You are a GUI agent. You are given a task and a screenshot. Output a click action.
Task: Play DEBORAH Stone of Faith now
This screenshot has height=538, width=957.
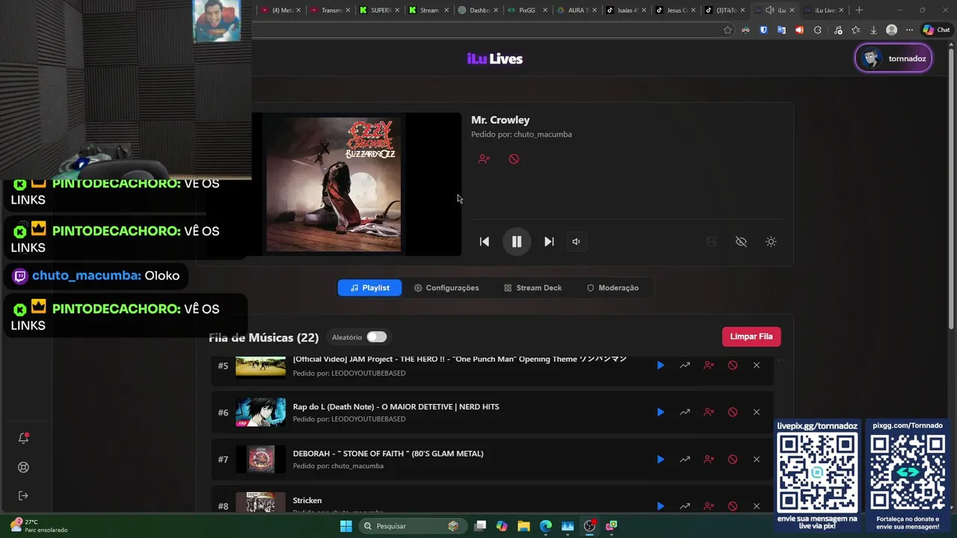(660, 460)
